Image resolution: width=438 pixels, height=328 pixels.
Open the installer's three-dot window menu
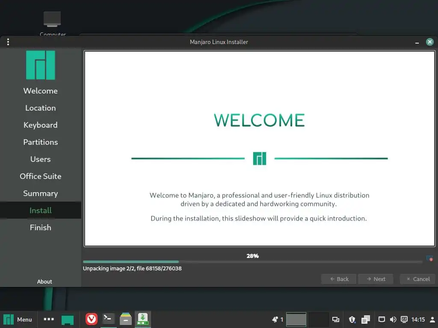8,42
